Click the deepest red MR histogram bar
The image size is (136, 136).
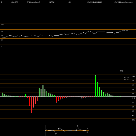pos(31,105)
